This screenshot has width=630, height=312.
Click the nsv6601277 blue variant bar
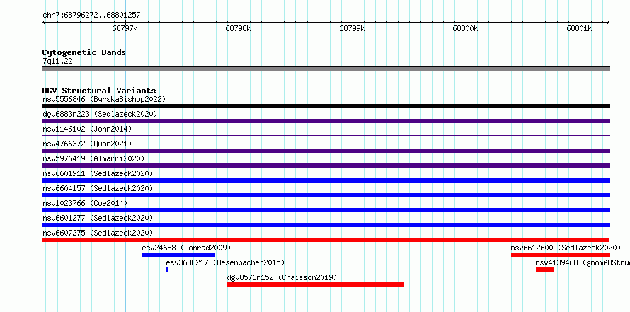point(326,225)
